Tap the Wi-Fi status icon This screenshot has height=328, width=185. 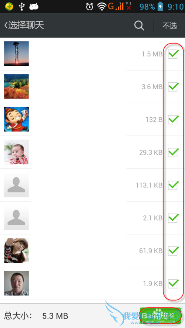pos(102,7)
